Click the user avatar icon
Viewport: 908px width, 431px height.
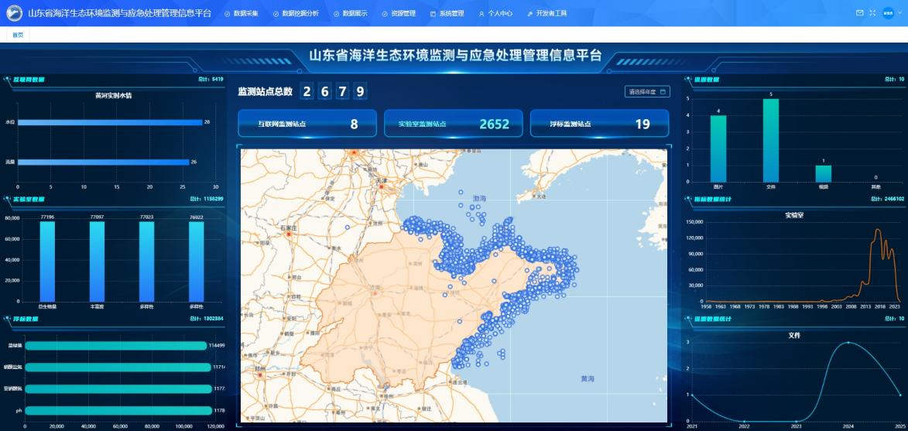pyautogui.click(x=888, y=13)
